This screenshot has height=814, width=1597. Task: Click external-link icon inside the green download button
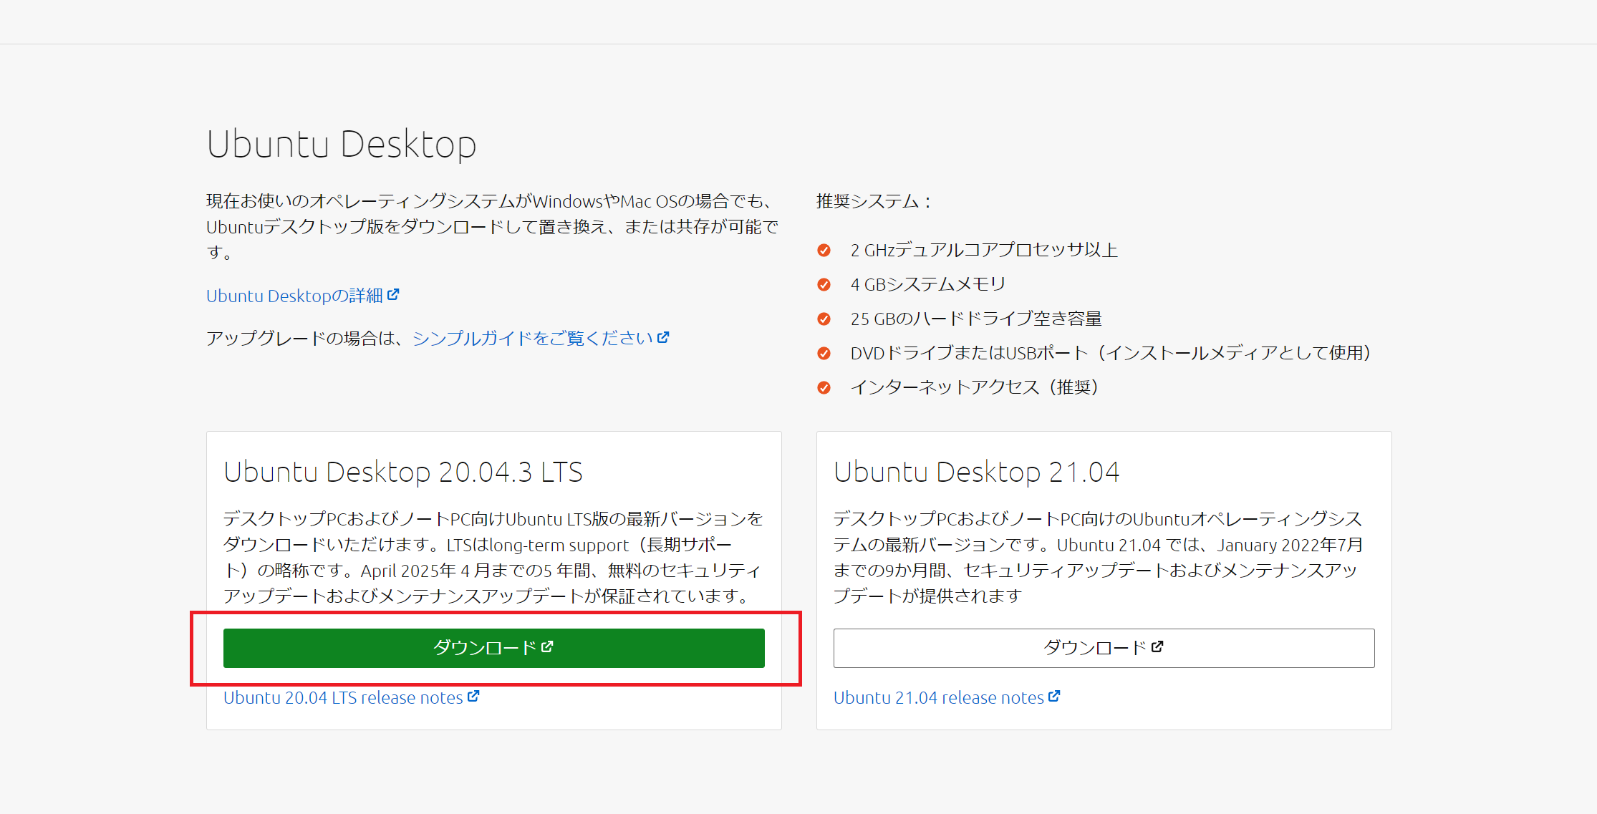click(547, 646)
